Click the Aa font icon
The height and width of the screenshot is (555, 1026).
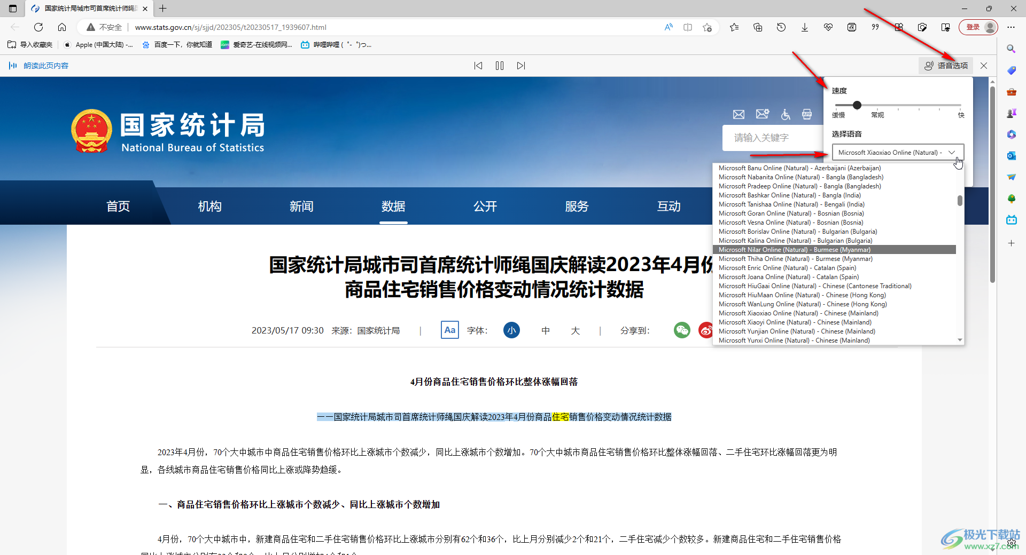pyautogui.click(x=450, y=330)
